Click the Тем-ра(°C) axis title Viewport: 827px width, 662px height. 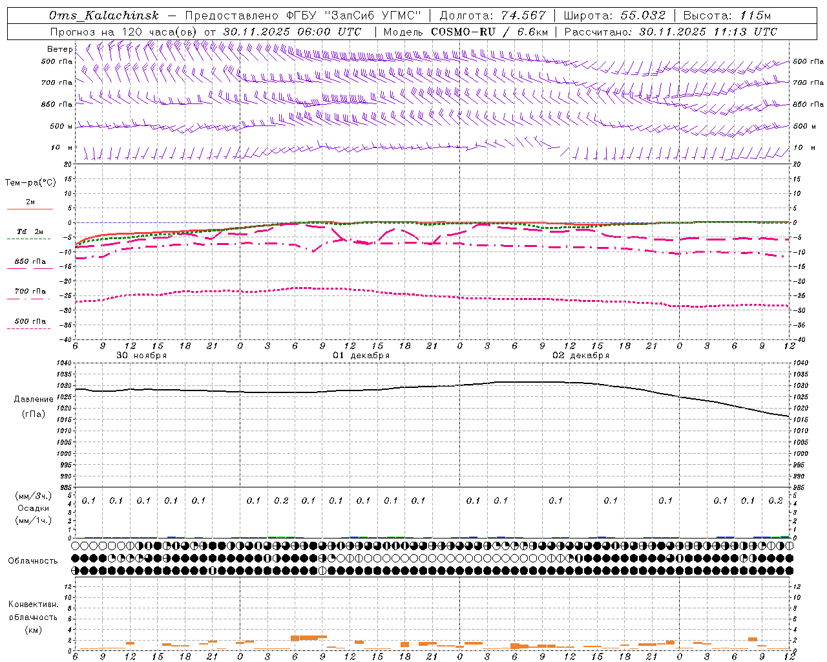tap(30, 183)
